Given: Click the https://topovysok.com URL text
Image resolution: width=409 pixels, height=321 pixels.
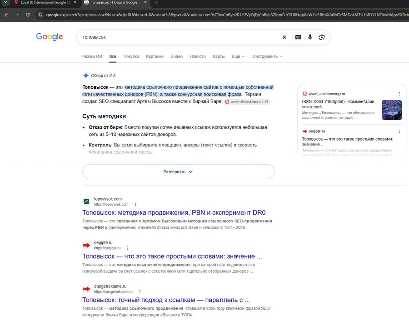Looking at the screenshot, I should tap(111, 204).
